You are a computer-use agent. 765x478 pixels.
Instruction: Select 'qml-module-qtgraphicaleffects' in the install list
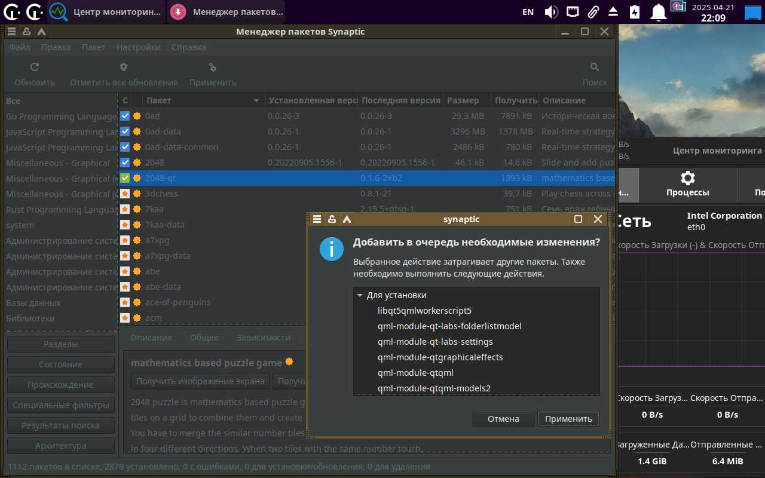(x=440, y=357)
